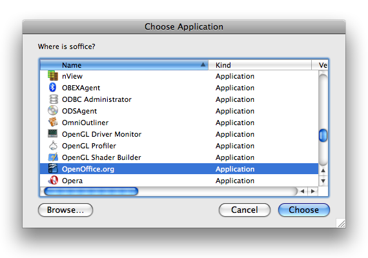Click the red Opera icon
The height and width of the screenshot is (258, 368).
(x=54, y=181)
